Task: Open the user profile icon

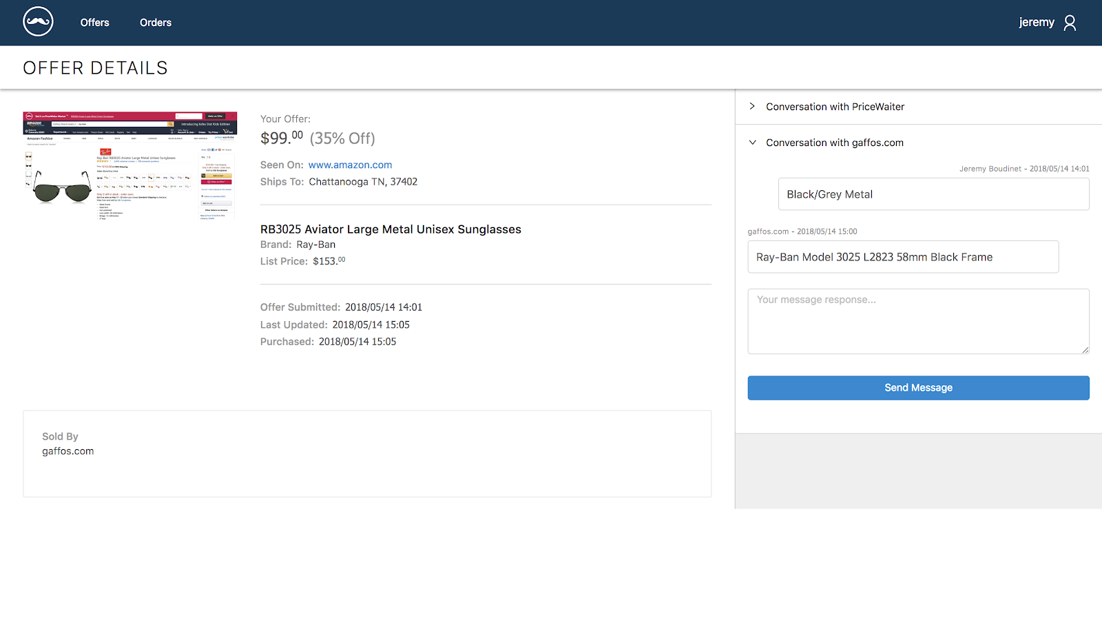Action: point(1070,23)
